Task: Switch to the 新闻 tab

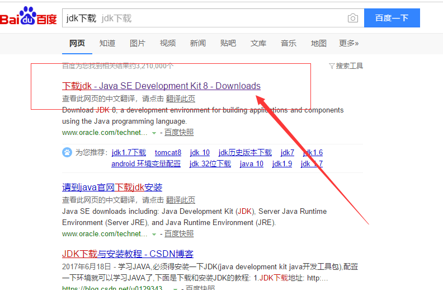Action: pyautogui.click(x=198, y=43)
